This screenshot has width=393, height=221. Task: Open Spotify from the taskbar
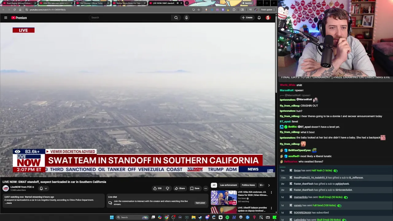coord(227,217)
